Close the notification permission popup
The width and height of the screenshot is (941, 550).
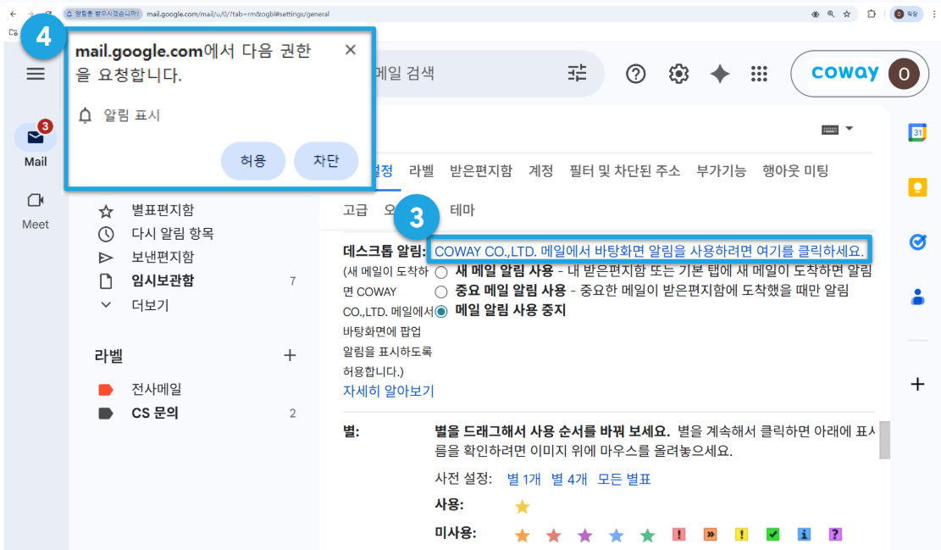pyautogui.click(x=351, y=50)
